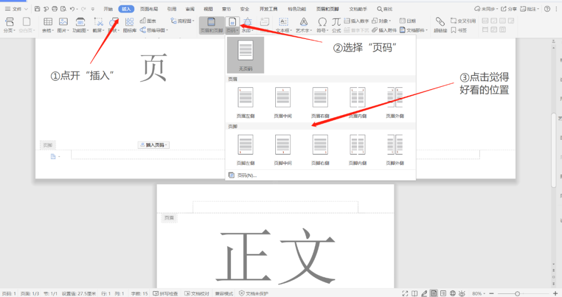Image resolution: width=562 pixels, height=297 pixels.
Task: Choose the 页脚中间 footer center option
Action: 283,150
